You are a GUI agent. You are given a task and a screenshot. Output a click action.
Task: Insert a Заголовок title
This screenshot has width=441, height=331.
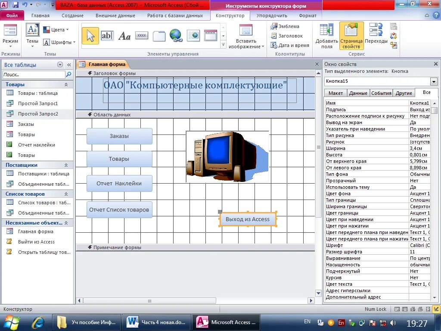pos(287,36)
